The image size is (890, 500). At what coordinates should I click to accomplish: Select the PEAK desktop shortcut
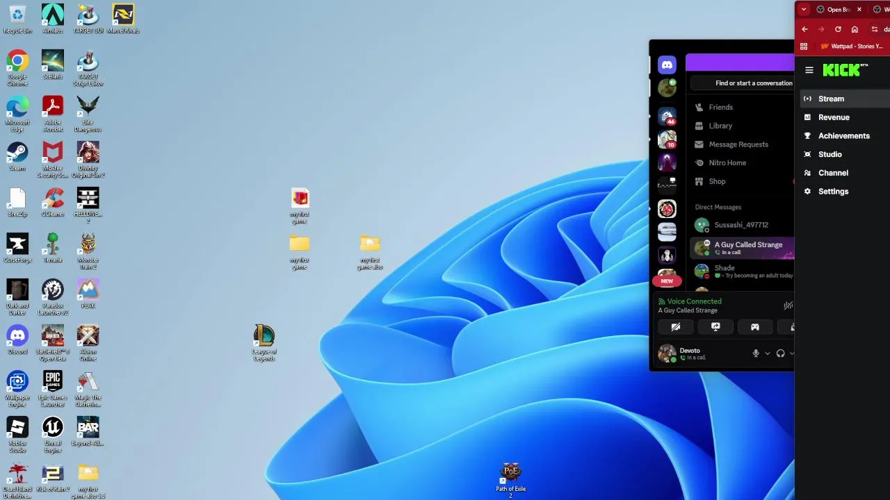(x=88, y=294)
